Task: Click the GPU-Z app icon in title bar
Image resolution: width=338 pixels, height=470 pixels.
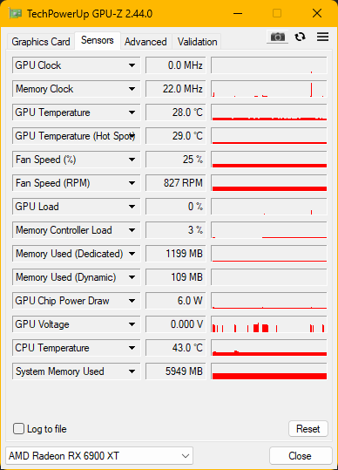Action: (x=15, y=13)
